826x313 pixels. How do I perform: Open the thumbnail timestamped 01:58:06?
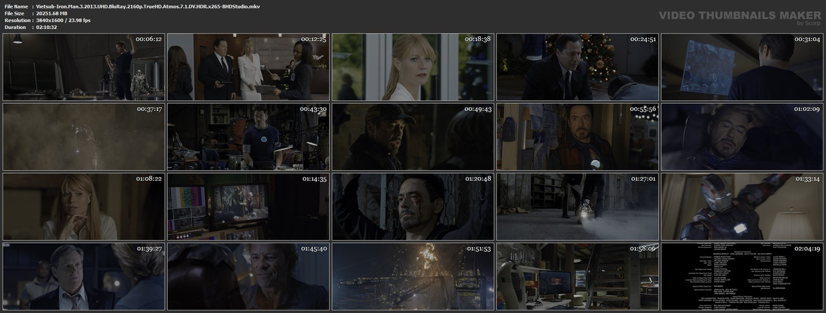click(578, 276)
